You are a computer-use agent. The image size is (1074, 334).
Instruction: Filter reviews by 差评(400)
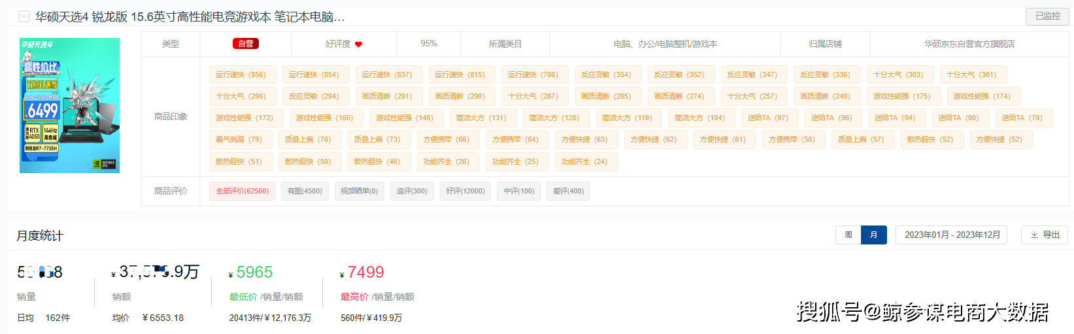coord(568,191)
